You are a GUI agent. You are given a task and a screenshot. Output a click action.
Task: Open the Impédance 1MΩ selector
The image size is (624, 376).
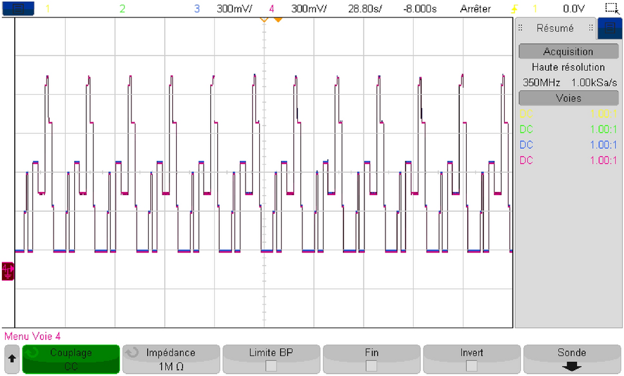(171, 358)
